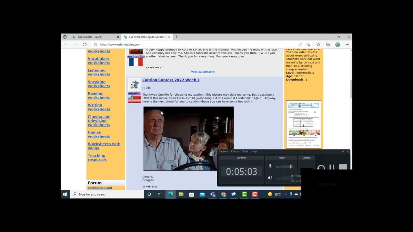Open Microsoft Teams from taskbar

coord(213,194)
